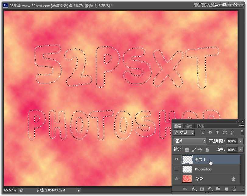Filter layers by shape layers icon
The image size is (247, 196).
[x=225, y=132]
